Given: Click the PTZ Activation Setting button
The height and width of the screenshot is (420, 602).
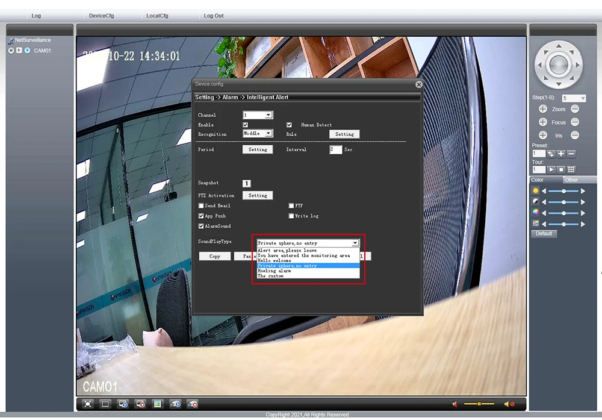Looking at the screenshot, I should point(258,196).
